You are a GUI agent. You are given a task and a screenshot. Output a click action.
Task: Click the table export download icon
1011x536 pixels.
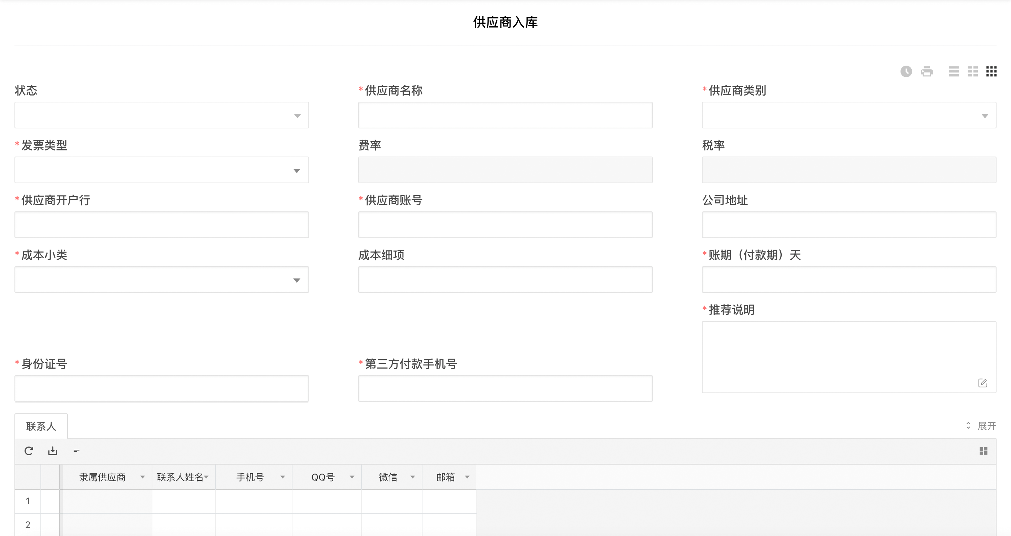coord(53,451)
